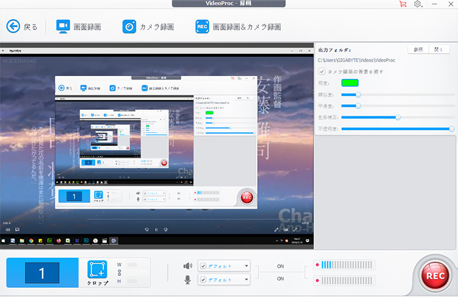
Task: Toggle checkbox in speaker デフォルト device box
Action: coord(203,266)
